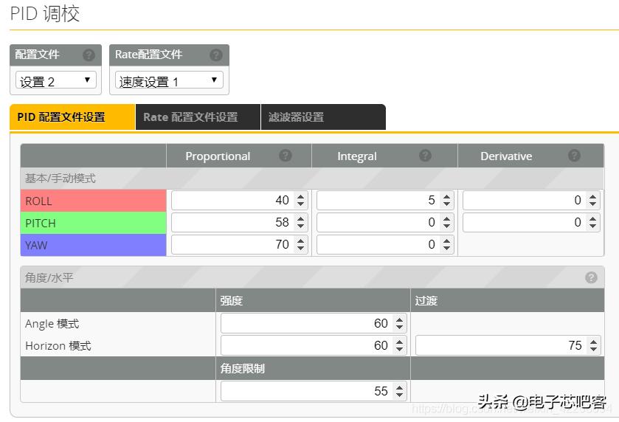The height and width of the screenshot is (422, 619).
Task: Click the 角度/水平 section header text
Action: tap(49, 277)
